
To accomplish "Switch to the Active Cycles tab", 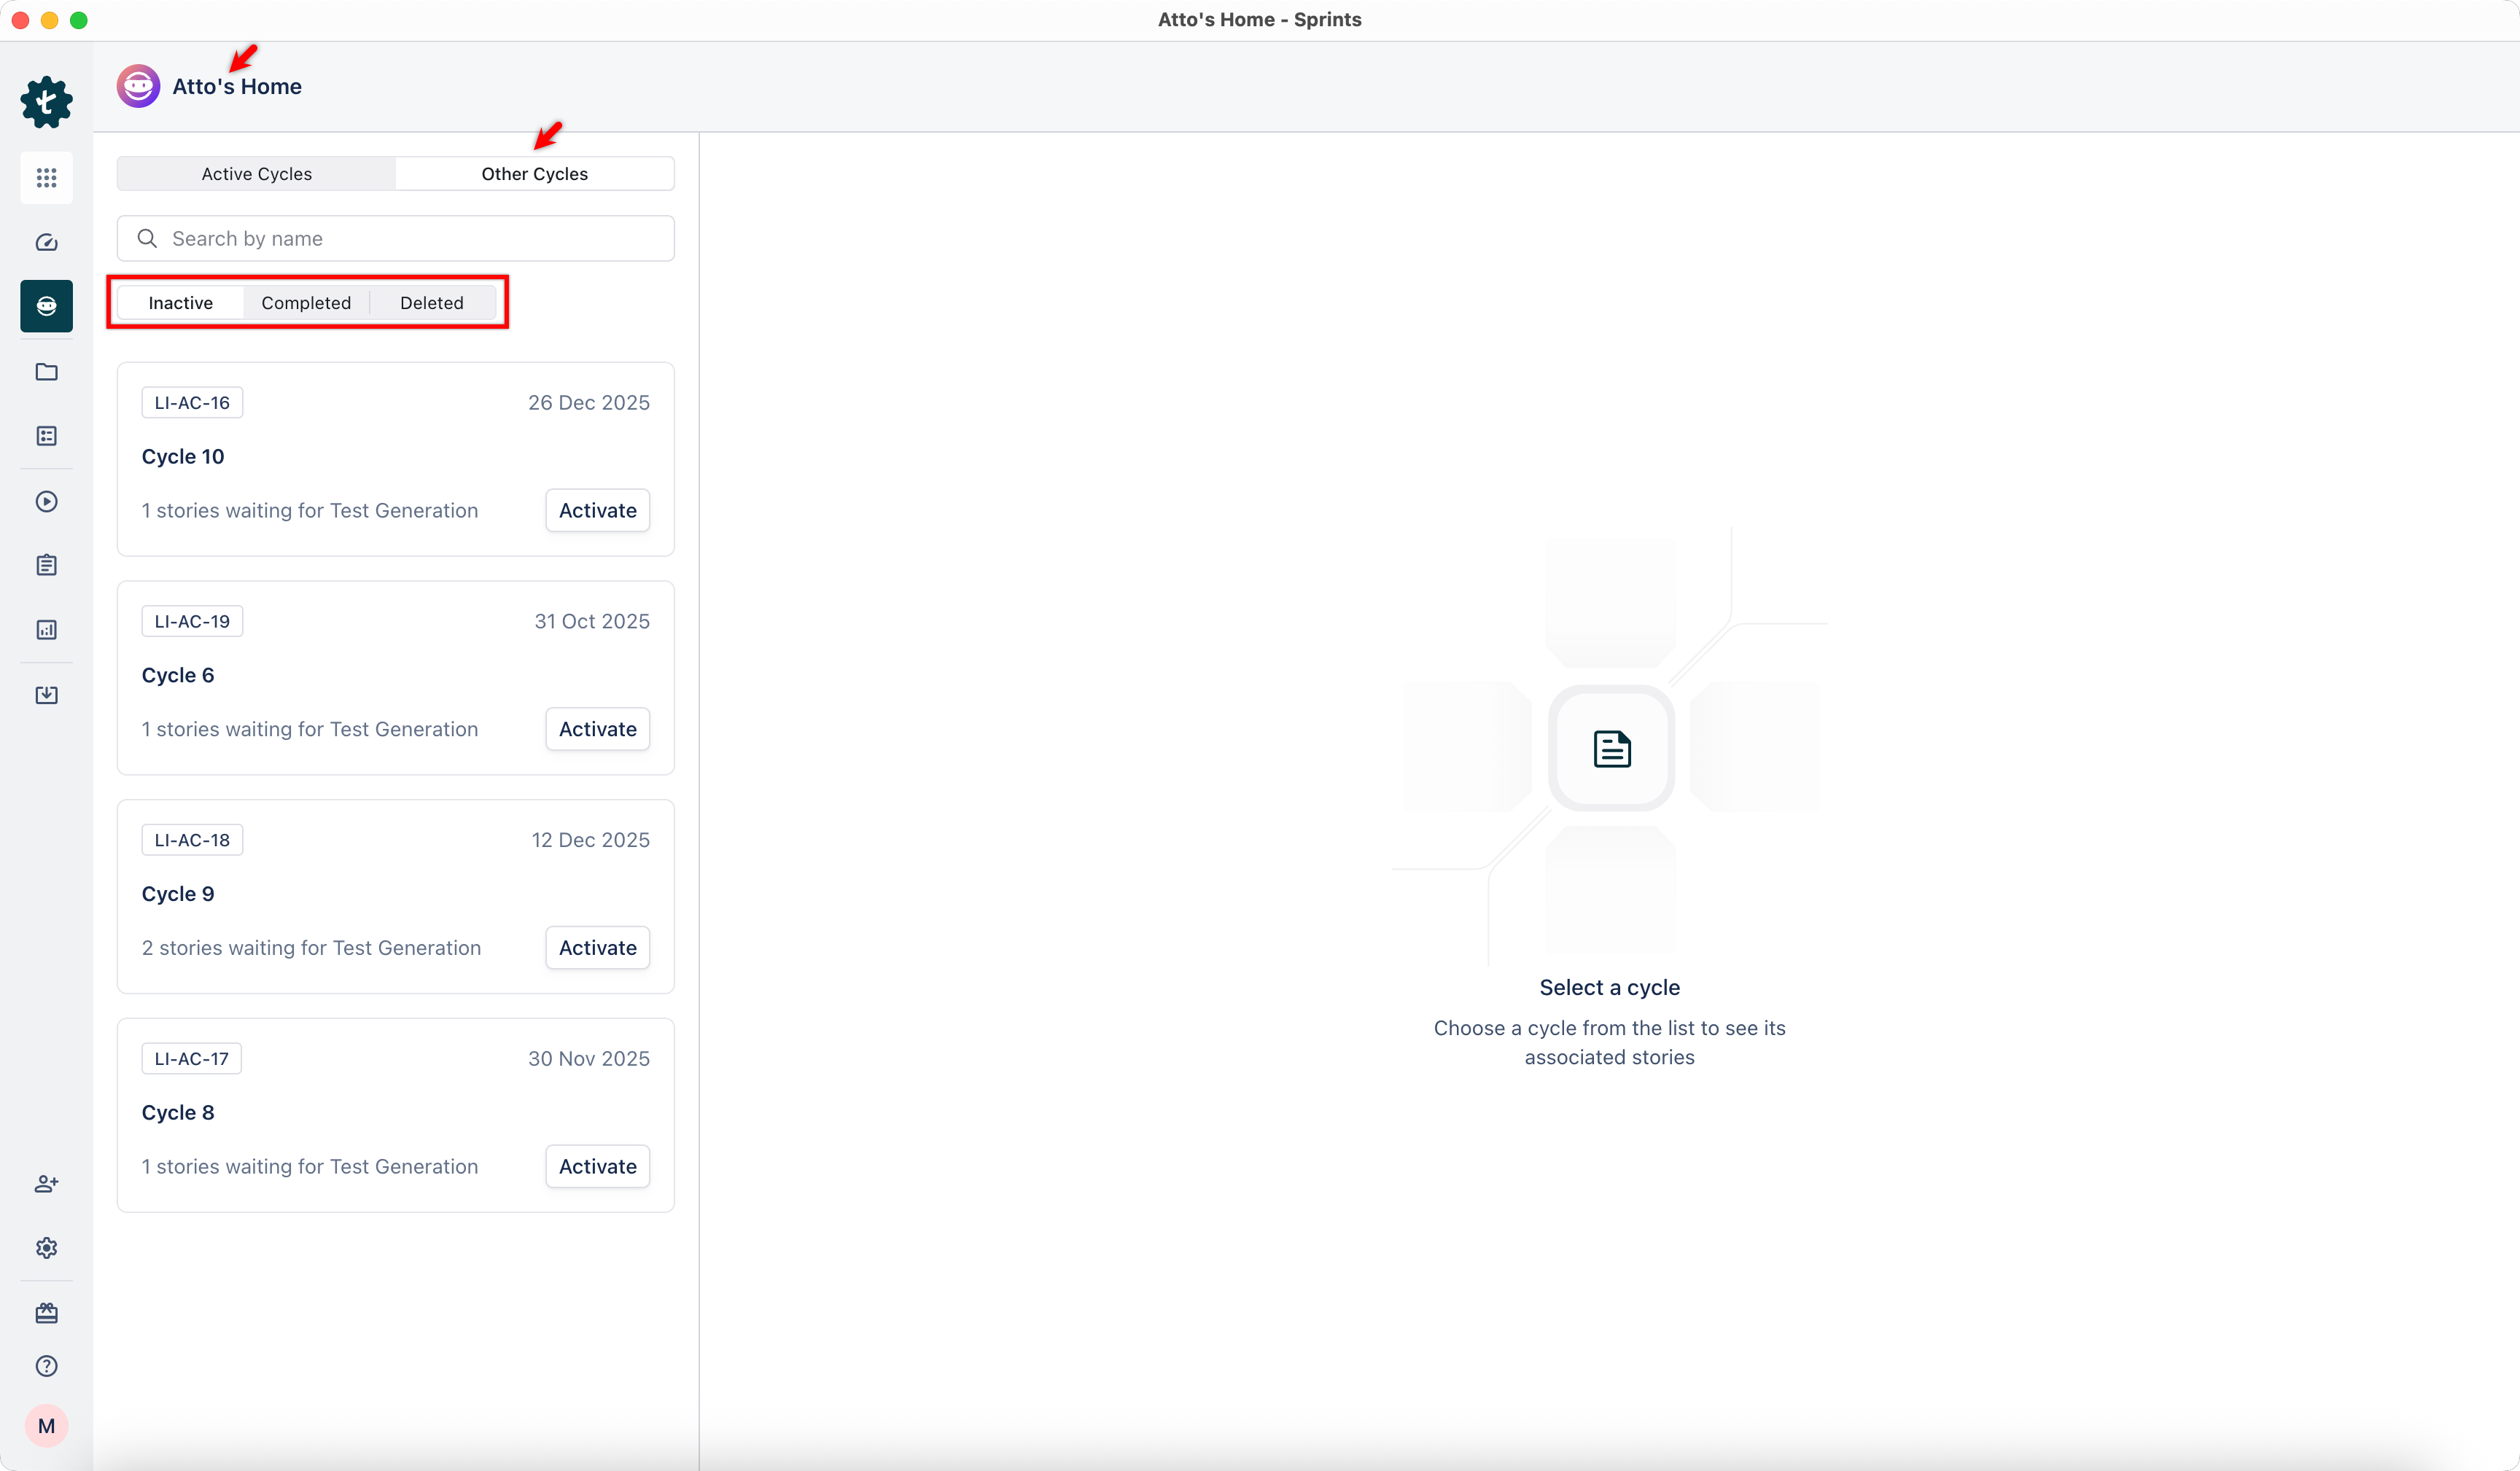I will pyautogui.click(x=256, y=174).
